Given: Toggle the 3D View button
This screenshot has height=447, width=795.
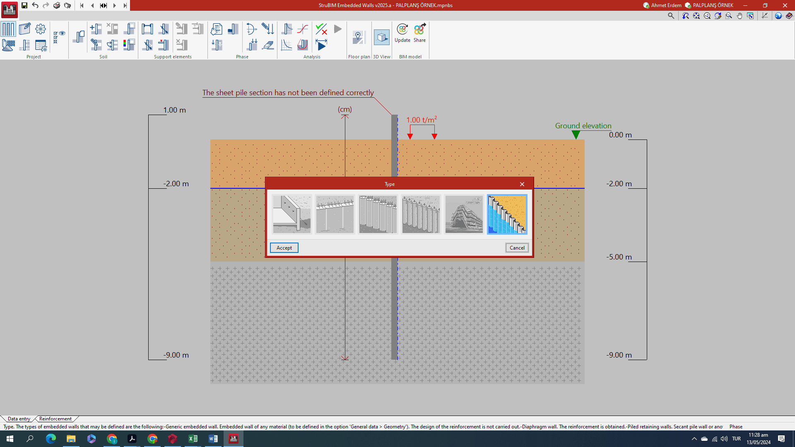Looking at the screenshot, I should tap(381, 38).
